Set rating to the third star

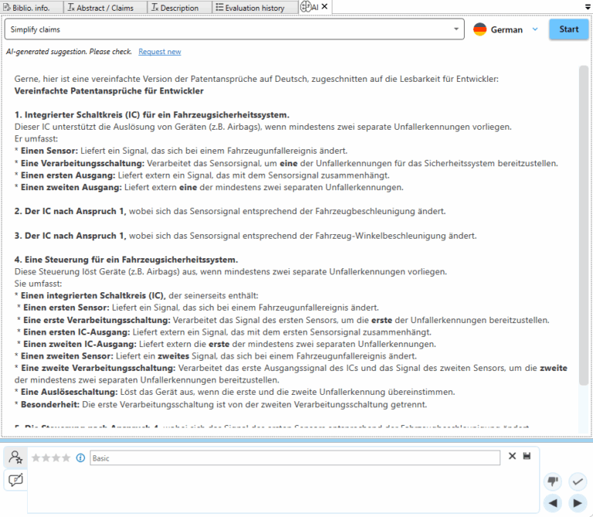coord(56,458)
